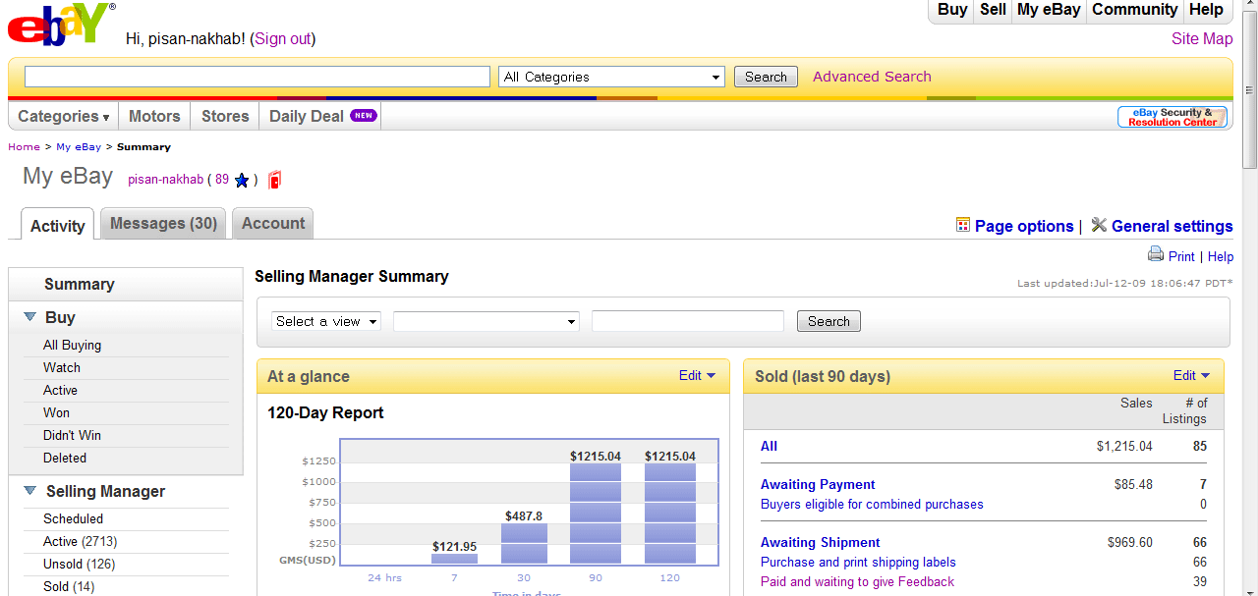Click My eBay in the breadcrumb
Viewport: 1258px width, 596px height.
tap(79, 147)
